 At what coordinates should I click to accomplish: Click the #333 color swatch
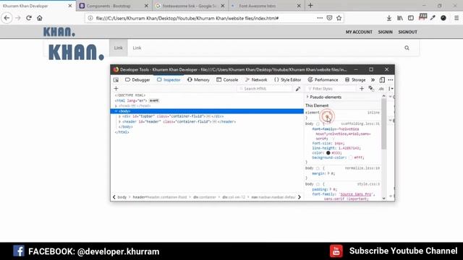click(x=328, y=153)
